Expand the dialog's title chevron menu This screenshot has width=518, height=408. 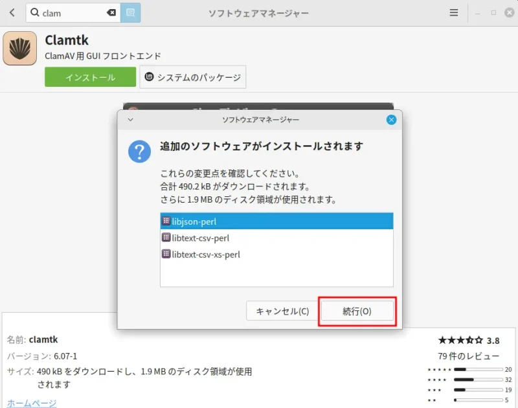(131, 120)
